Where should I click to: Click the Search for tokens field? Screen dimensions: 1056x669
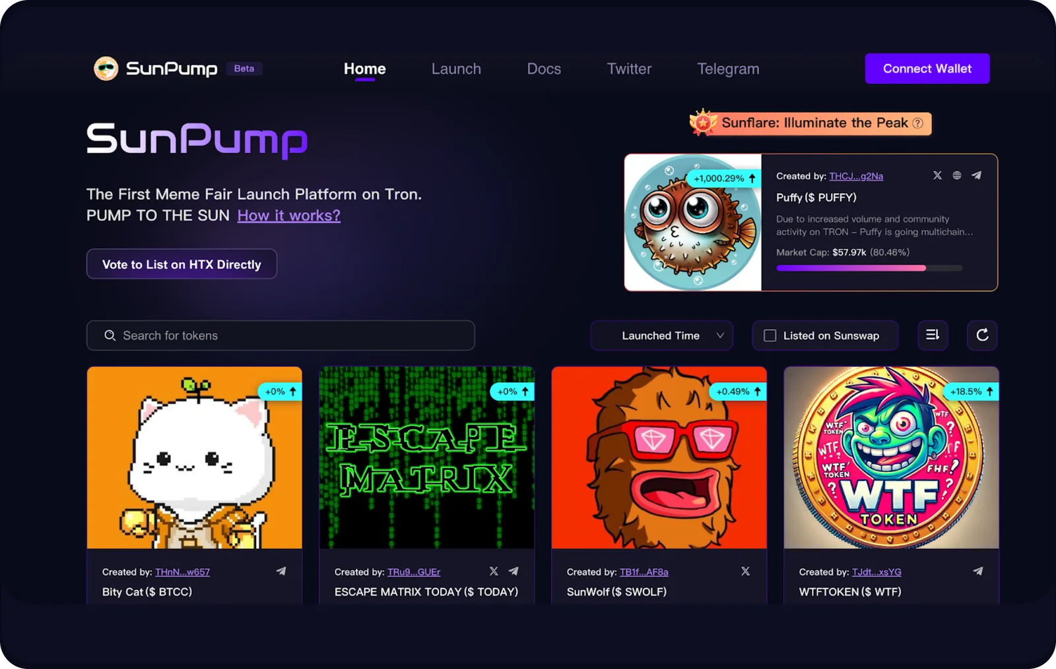coord(280,335)
